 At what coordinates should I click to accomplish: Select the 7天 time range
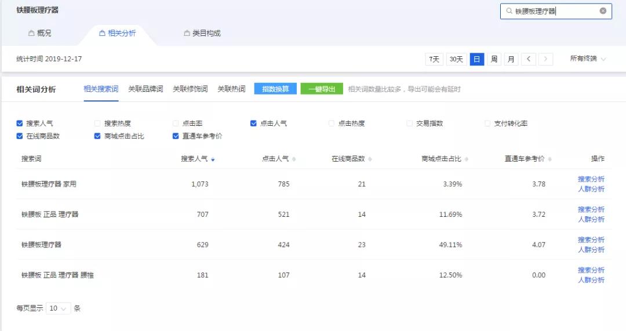[x=434, y=59]
